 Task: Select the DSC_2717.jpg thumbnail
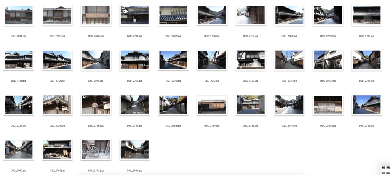tap(212, 60)
